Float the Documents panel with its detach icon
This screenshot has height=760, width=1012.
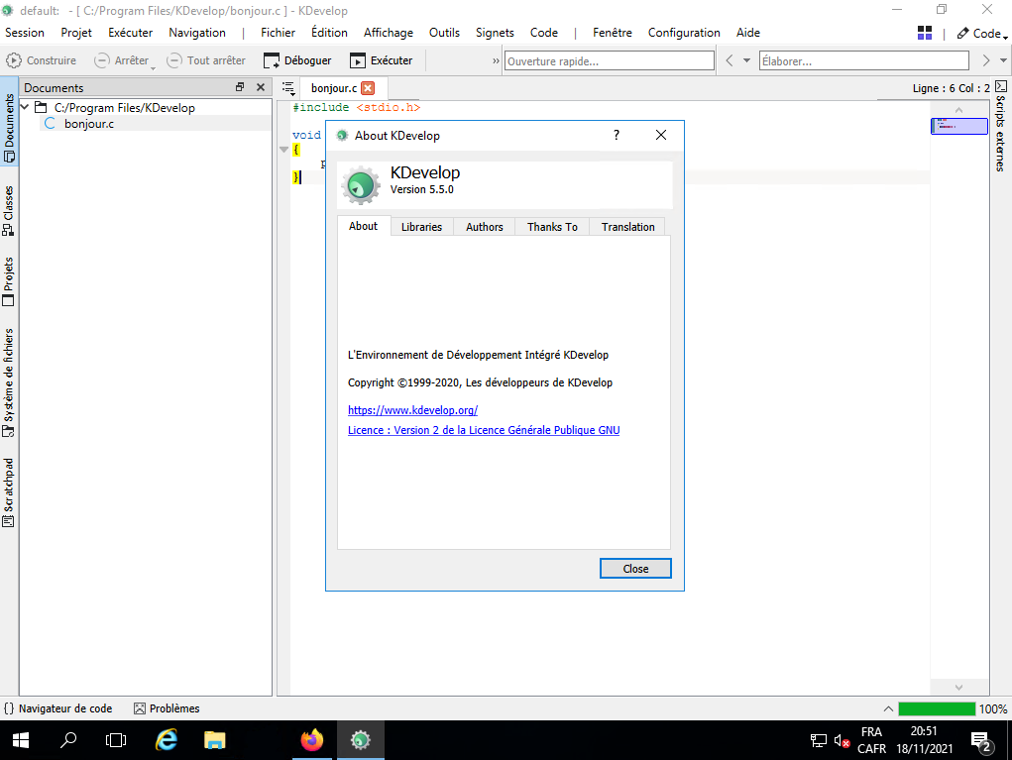coord(240,87)
